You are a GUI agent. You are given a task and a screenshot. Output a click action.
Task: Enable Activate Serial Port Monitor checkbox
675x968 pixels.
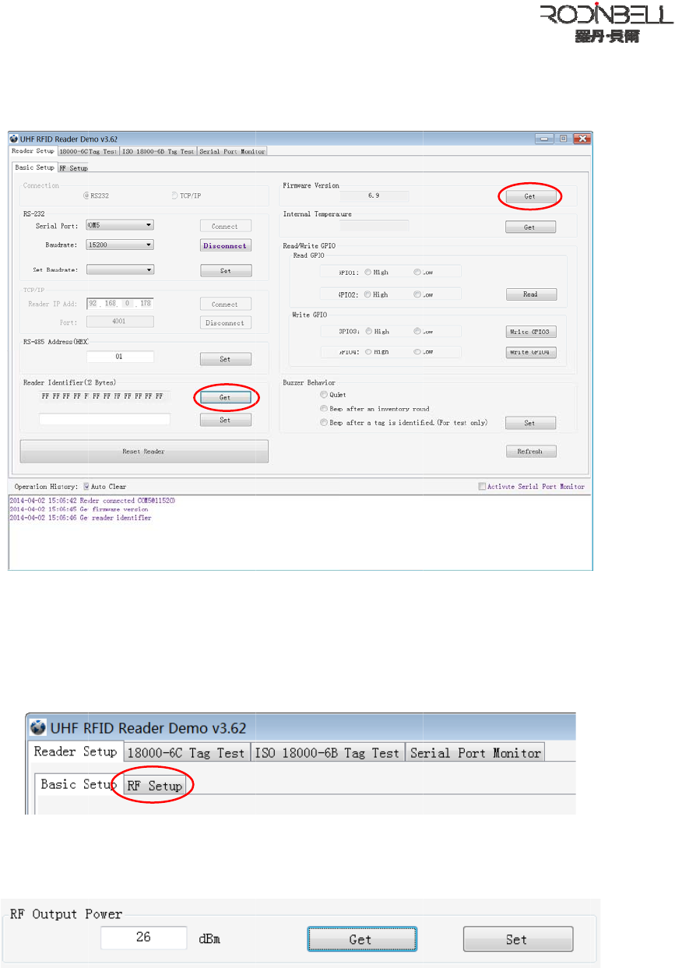coord(482,486)
